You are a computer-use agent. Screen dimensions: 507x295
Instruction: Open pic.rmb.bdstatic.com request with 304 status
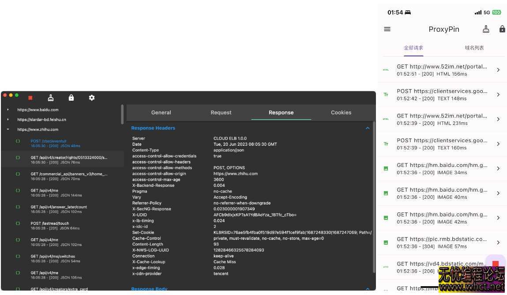(441, 242)
